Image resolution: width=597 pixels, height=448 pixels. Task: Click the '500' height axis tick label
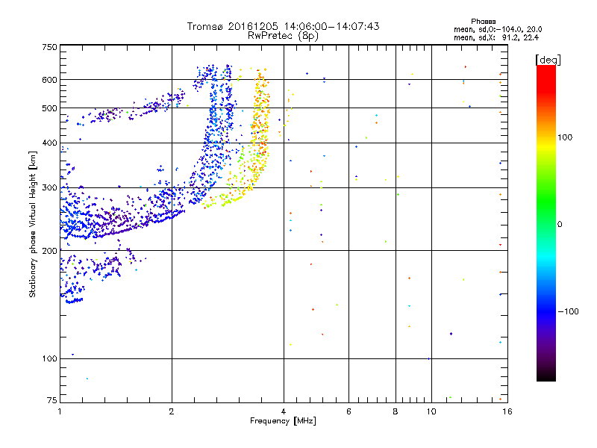pos(49,108)
